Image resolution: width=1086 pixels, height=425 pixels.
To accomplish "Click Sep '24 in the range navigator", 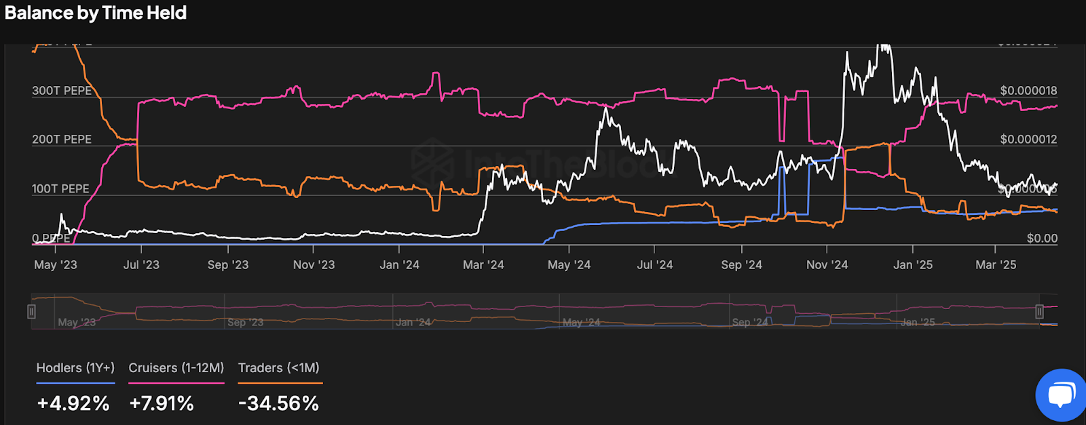I will click(x=750, y=323).
